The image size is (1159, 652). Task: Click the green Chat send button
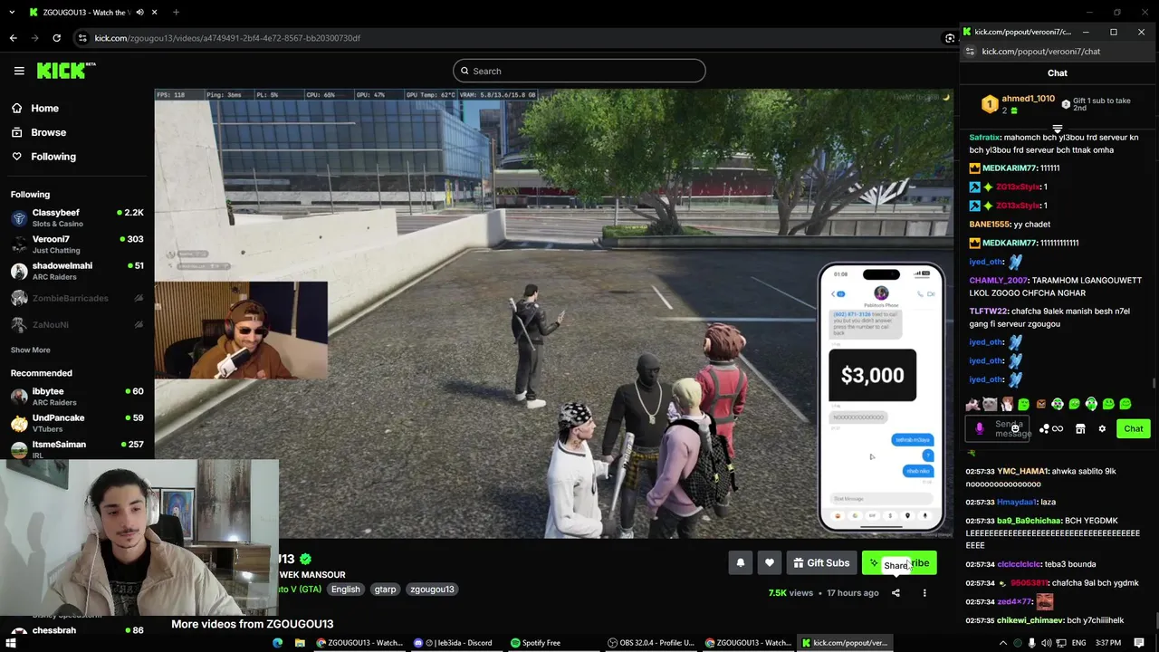pos(1134,429)
